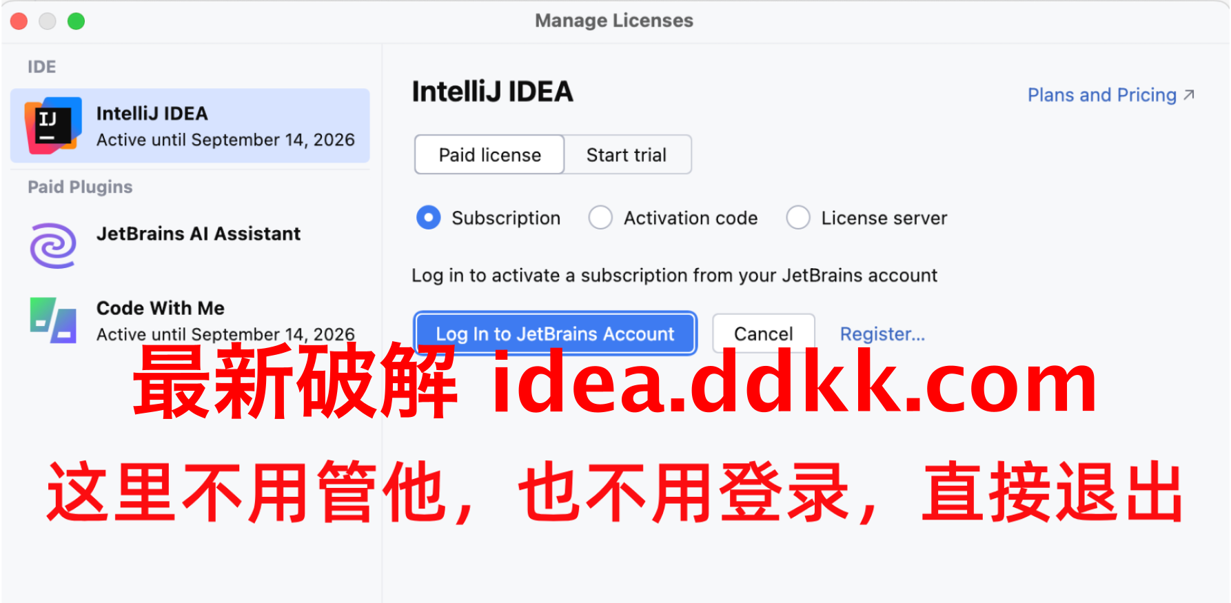The width and height of the screenshot is (1231, 603).
Task: Click the Code With Me icon
Action: coord(53,320)
